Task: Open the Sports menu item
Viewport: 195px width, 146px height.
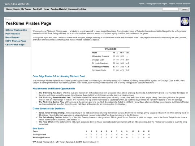Action: pyautogui.click(x=16, y=9)
